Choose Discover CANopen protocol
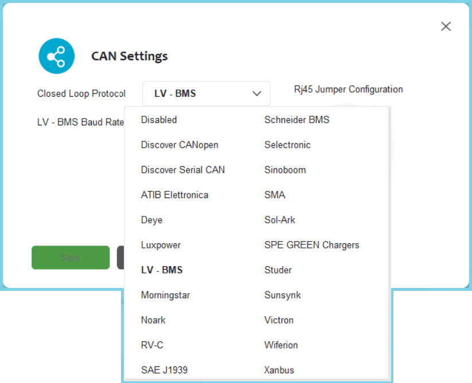Image resolution: width=472 pixels, height=383 pixels. point(180,145)
